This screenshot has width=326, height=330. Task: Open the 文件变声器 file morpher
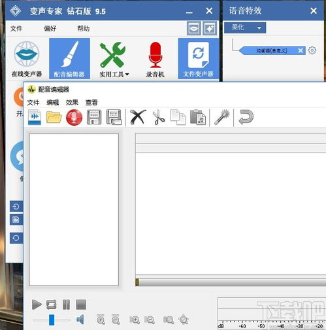point(198,58)
